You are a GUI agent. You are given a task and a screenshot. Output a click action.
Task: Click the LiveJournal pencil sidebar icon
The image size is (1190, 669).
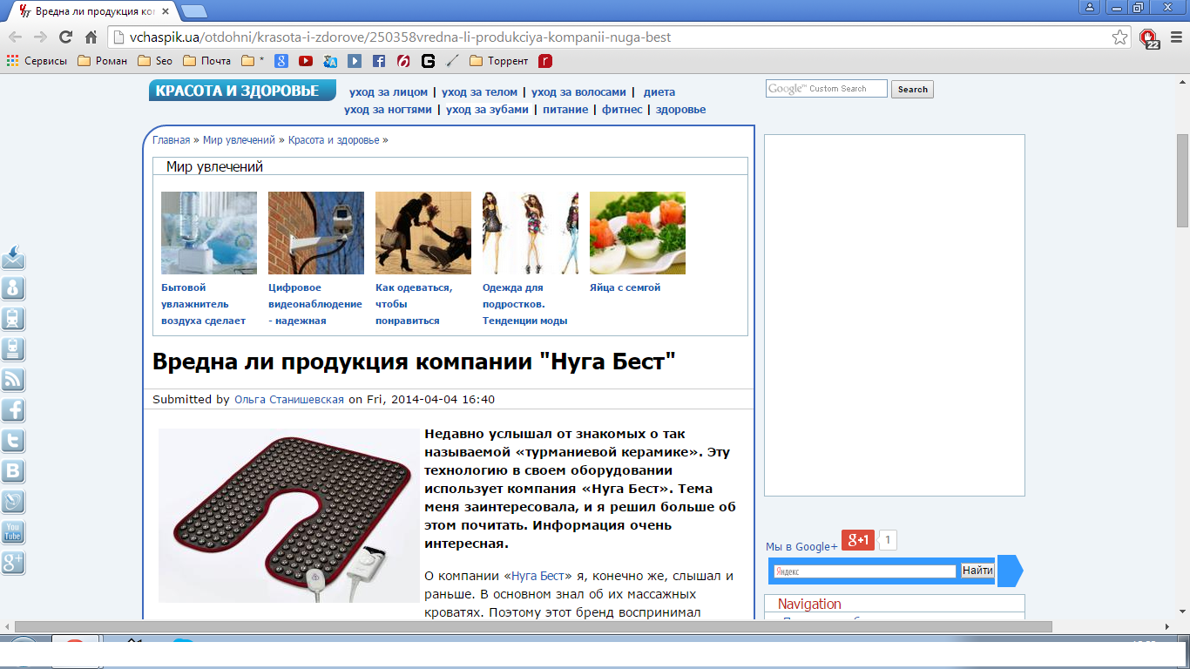tap(13, 502)
